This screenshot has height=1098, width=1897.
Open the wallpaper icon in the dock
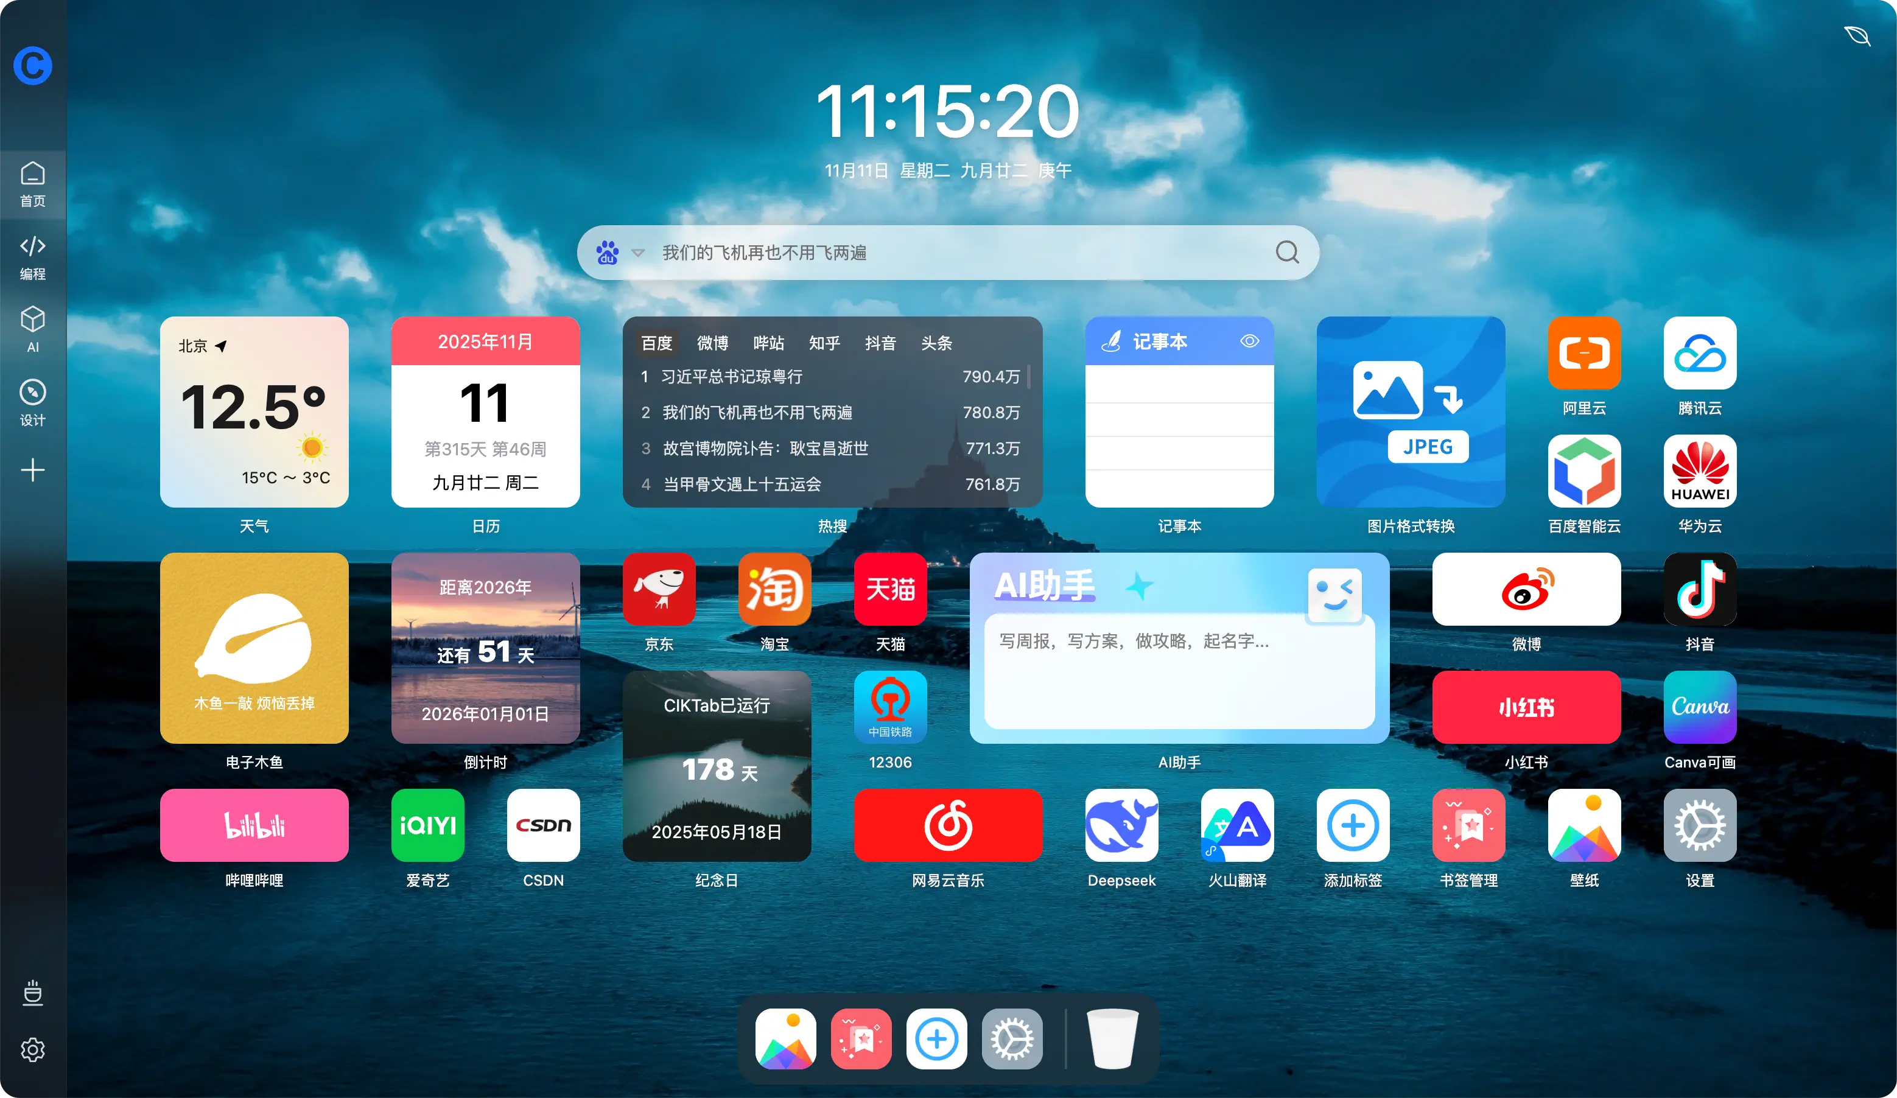785,1038
